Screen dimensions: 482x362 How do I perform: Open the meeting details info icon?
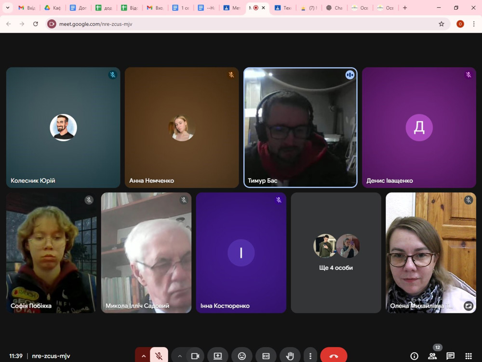pos(414,356)
